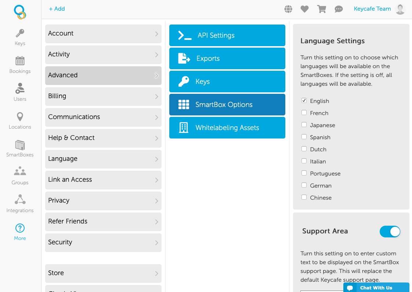The width and height of the screenshot is (412, 292).
Task: Turn off the Support Area toggle
Action: [390, 232]
